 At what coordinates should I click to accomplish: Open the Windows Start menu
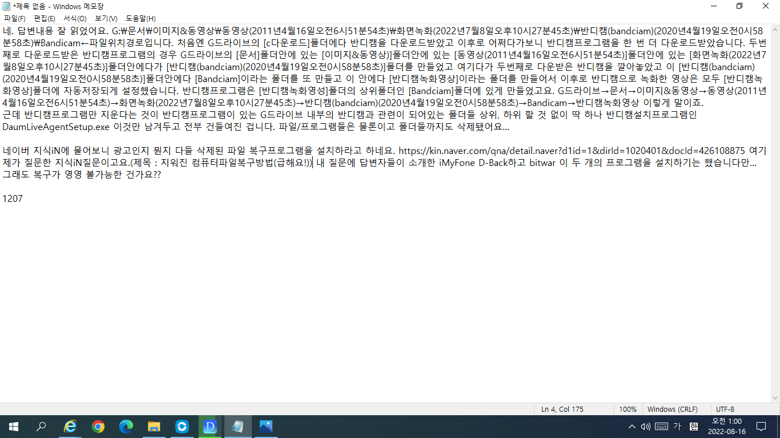[14, 426]
